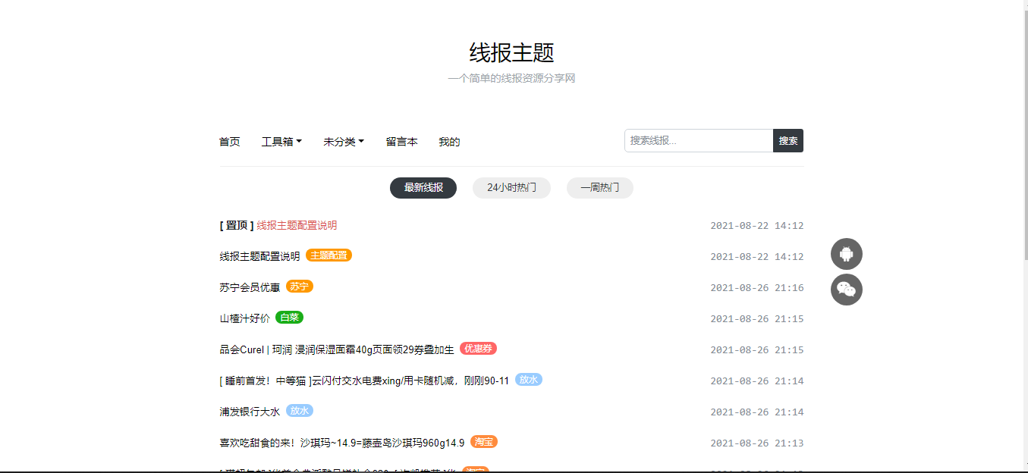Click the 搜索 search button
This screenshot has height=473, width=1028.
788,140
